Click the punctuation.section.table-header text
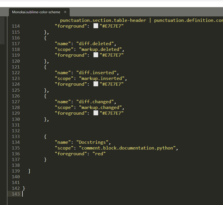Screen dimensions: 223x205 point(104,20)
